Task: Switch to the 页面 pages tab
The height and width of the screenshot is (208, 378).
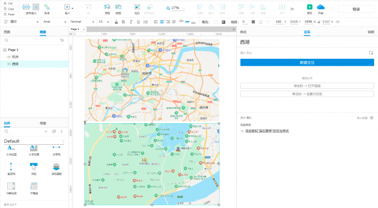Action: click(x=7, y=32)
